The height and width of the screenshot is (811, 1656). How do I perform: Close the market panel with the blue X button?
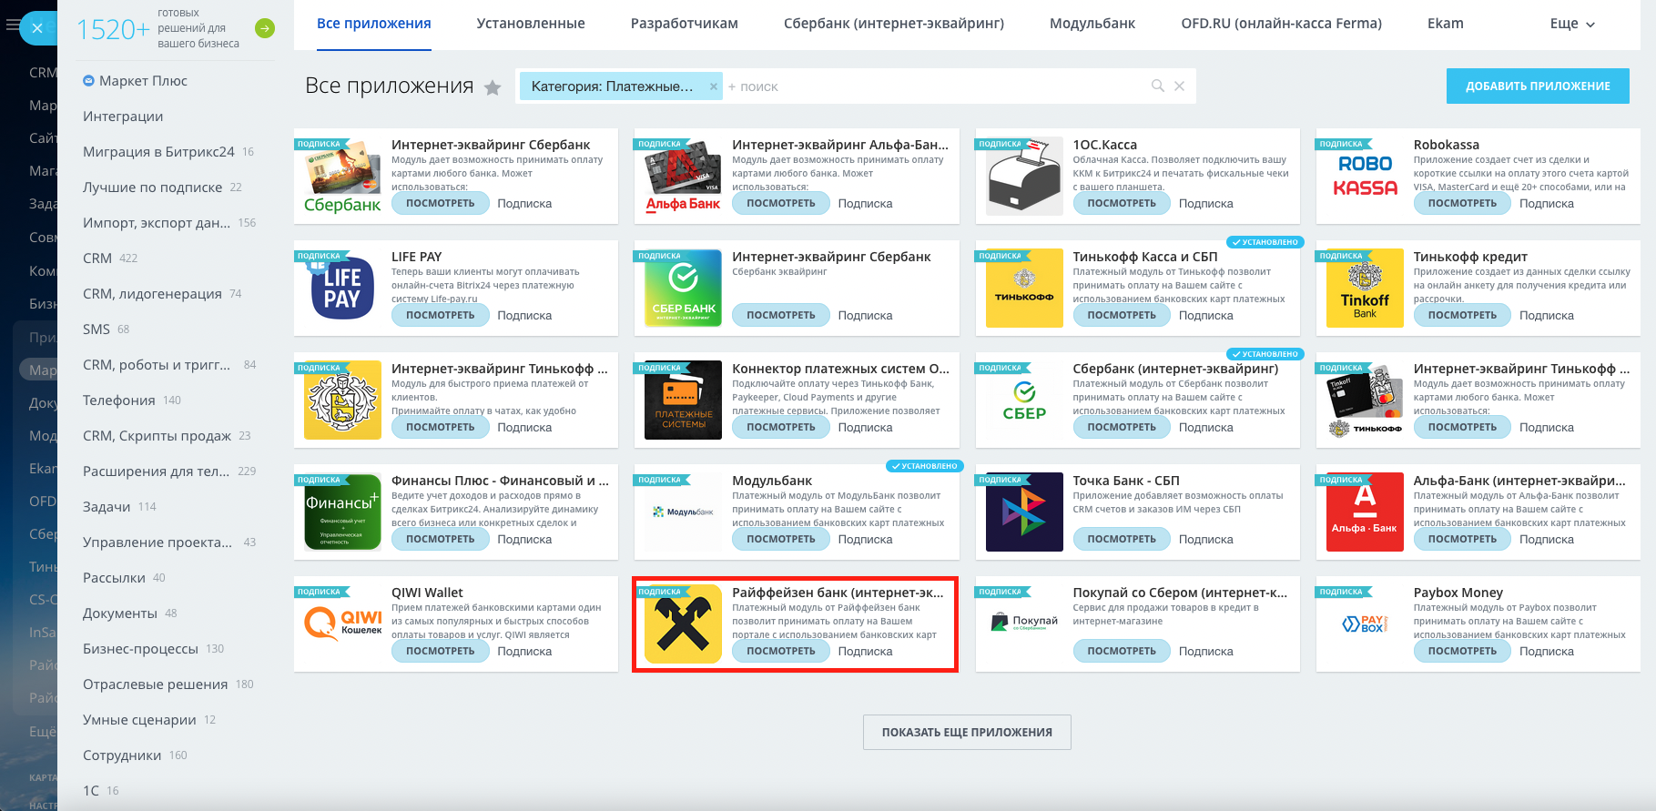(x=37, y=28)
